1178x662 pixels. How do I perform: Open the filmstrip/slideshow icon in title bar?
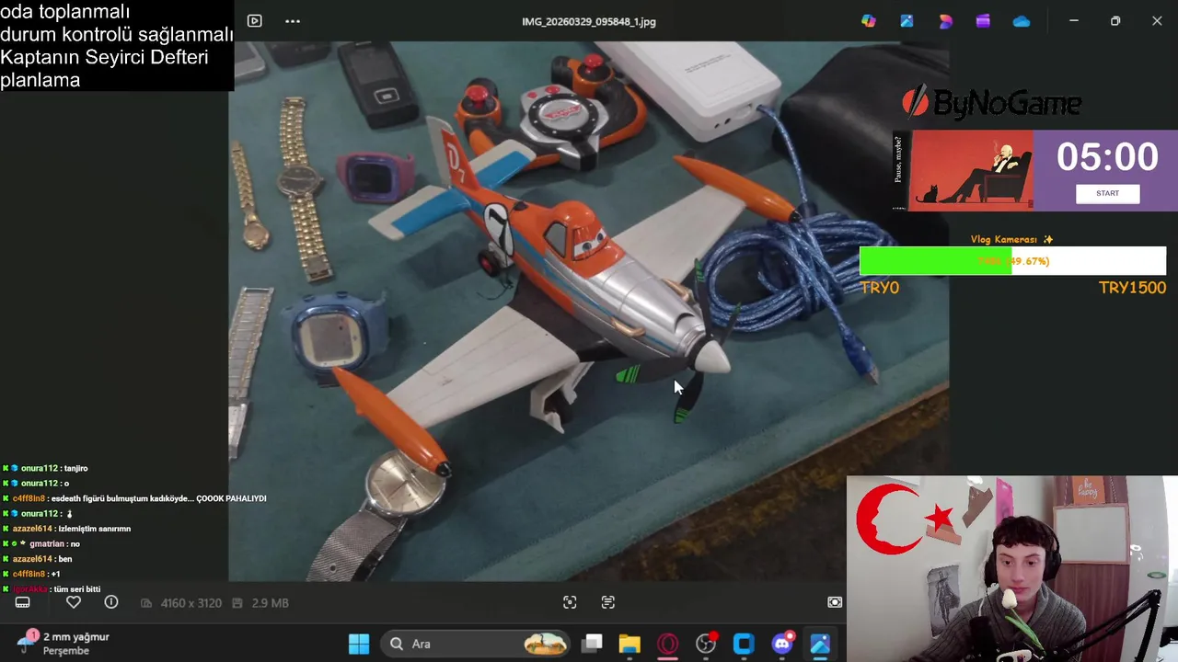click(x=255, y=20)
